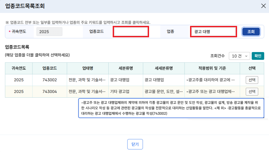Click the 세세분류명 column header

[x=164, y=68]
